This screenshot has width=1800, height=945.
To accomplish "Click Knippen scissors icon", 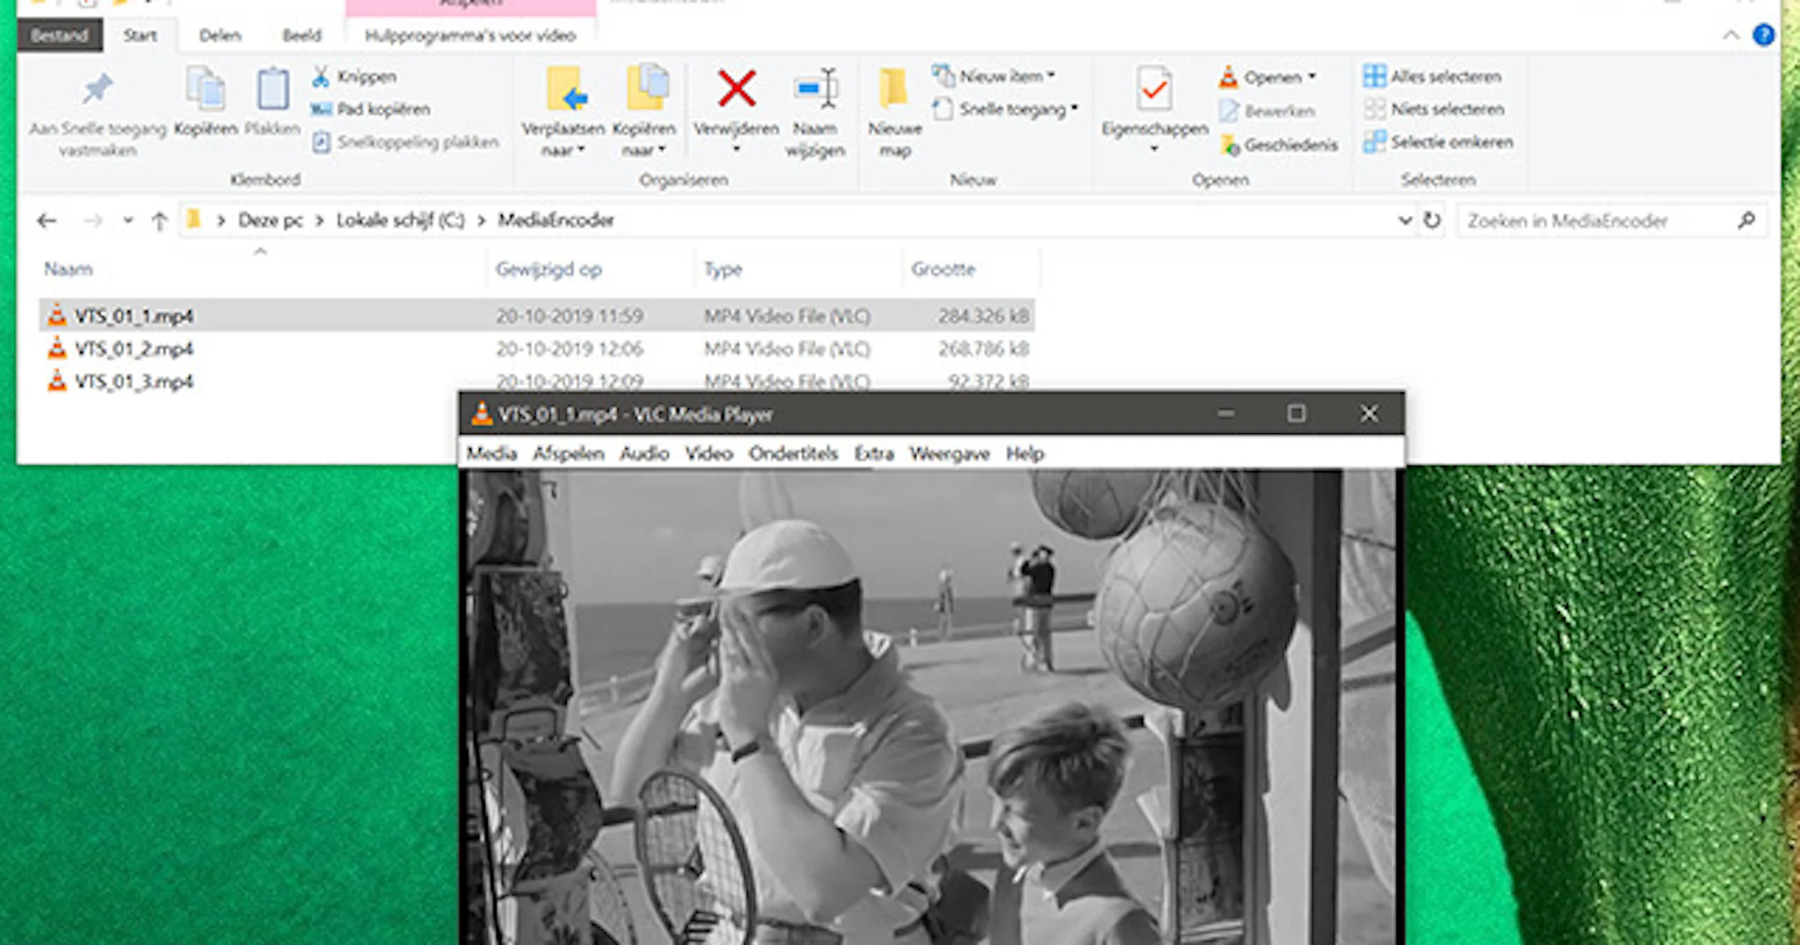I will click(320, 76).
